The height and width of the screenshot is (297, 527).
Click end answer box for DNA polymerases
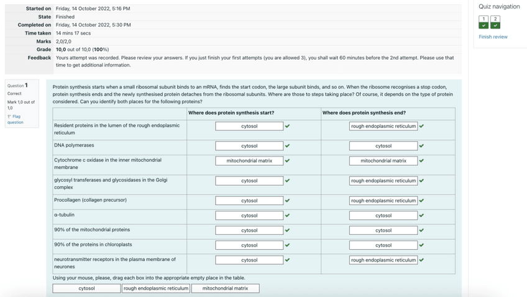pyautogui.click(x=383, y=146)
